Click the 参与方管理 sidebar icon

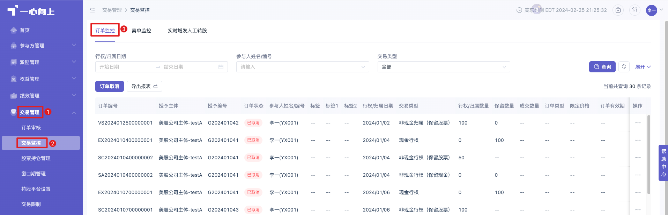[14, 46]
